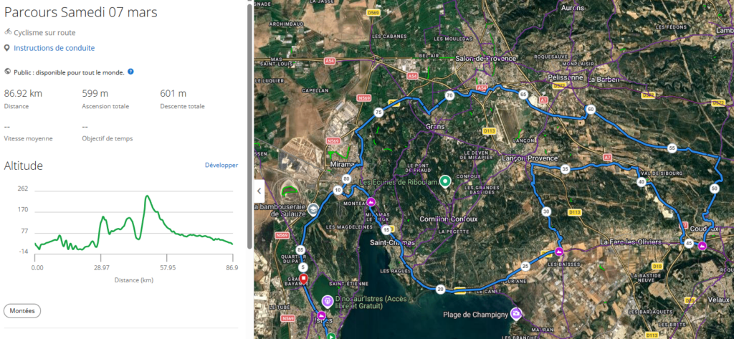Click the 20 km distance marker
This screenshot has height=339, width=734.
[x=440, y=289]
